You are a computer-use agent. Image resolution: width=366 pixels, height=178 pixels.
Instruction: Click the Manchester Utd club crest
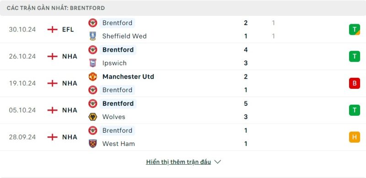93,76
